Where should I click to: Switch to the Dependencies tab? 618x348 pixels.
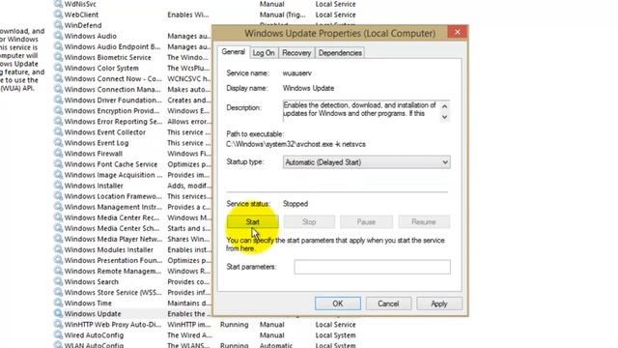[340, 53]
